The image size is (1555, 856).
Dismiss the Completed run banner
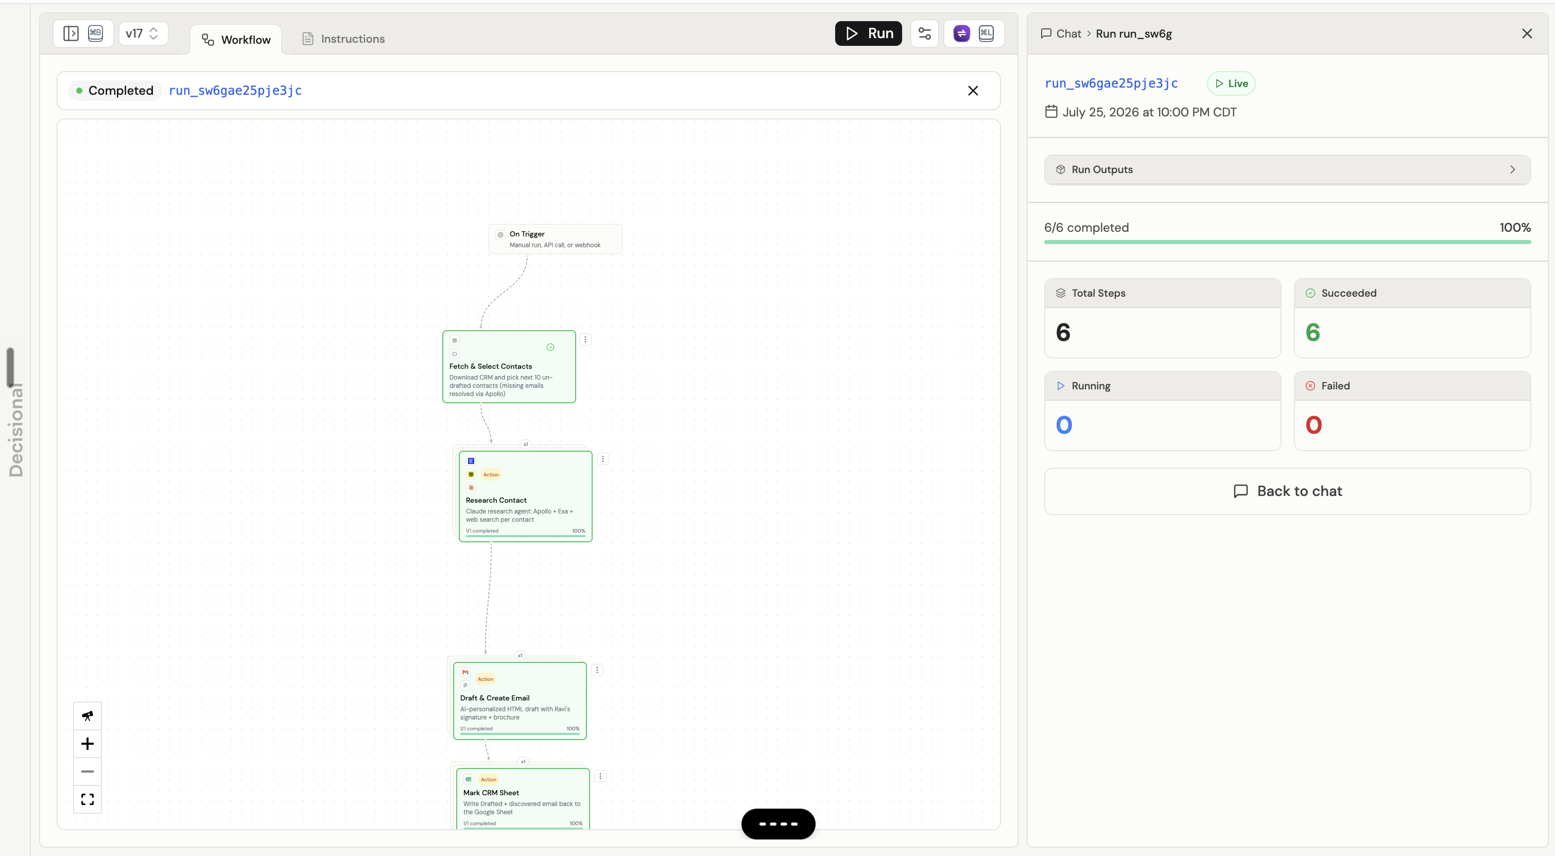coord(973,91)
